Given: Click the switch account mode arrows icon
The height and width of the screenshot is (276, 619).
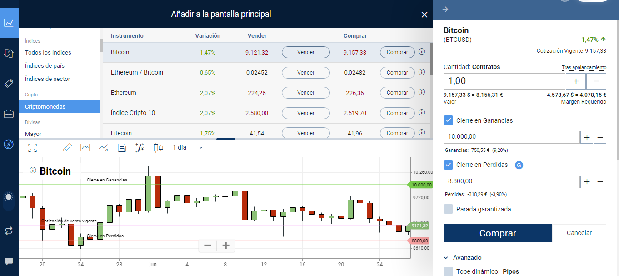Looking at the screenshot, I should click(9, 231).
